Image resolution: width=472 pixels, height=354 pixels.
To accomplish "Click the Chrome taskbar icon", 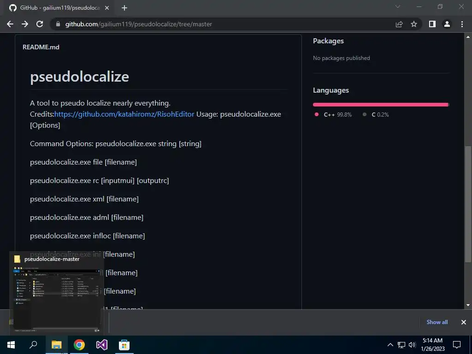I will [79, 345].
